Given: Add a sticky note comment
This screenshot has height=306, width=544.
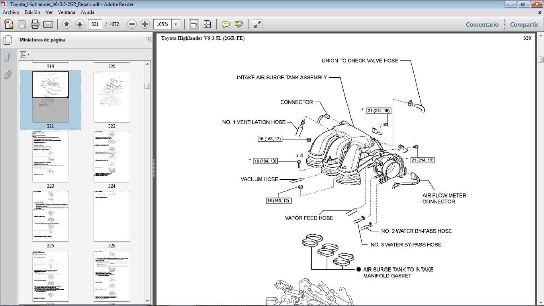Looking at the screenshot, I should click(226, 24).
